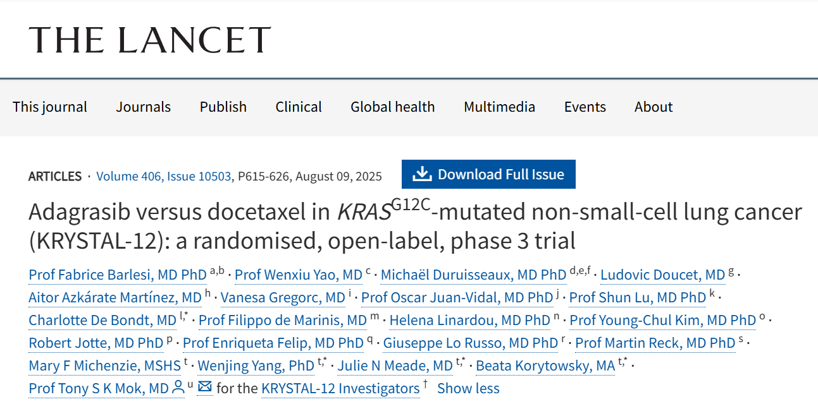The height and width of the screenshot is (409, 818).
Task: Collapse author list with Show less
Action: pyautogui.click(x=468, y=388)
